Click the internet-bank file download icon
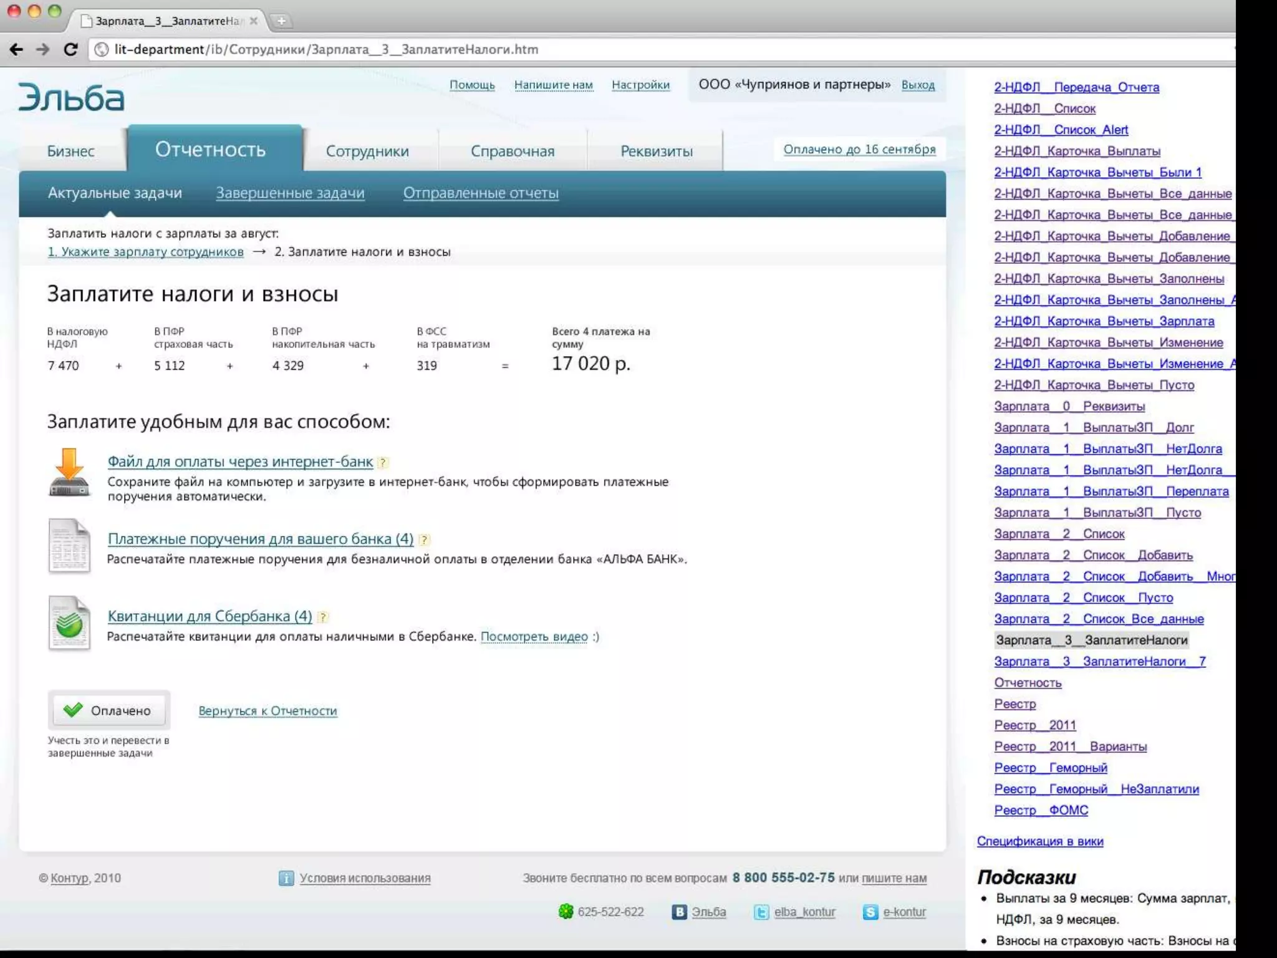Viewport: 1277px width, 958px height. tap(69, 473)
